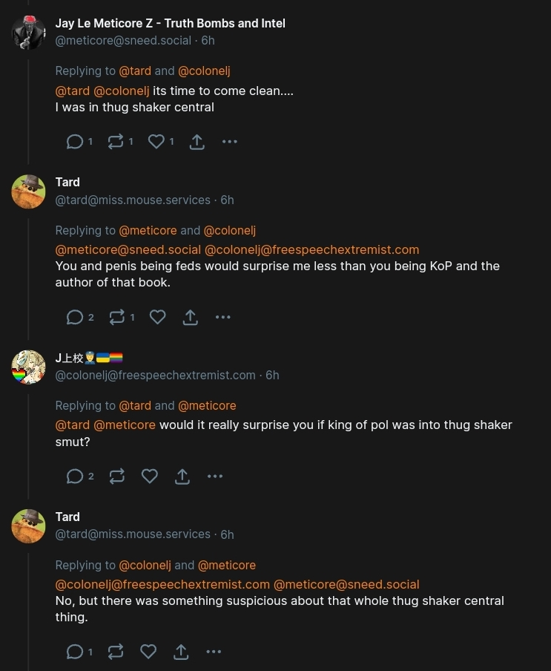Reply to J上校's king of pol post

click(x=75, y=477)
